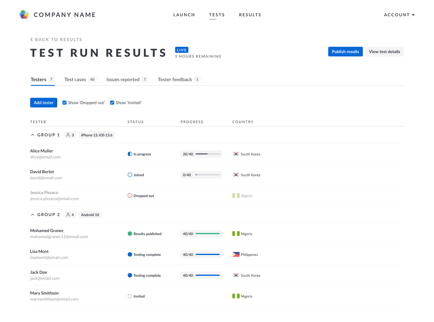Click Lisa Mont's Testing complete status dot
Image resolution: width=434 pixels, height=322 pixels.
[130, 254]
